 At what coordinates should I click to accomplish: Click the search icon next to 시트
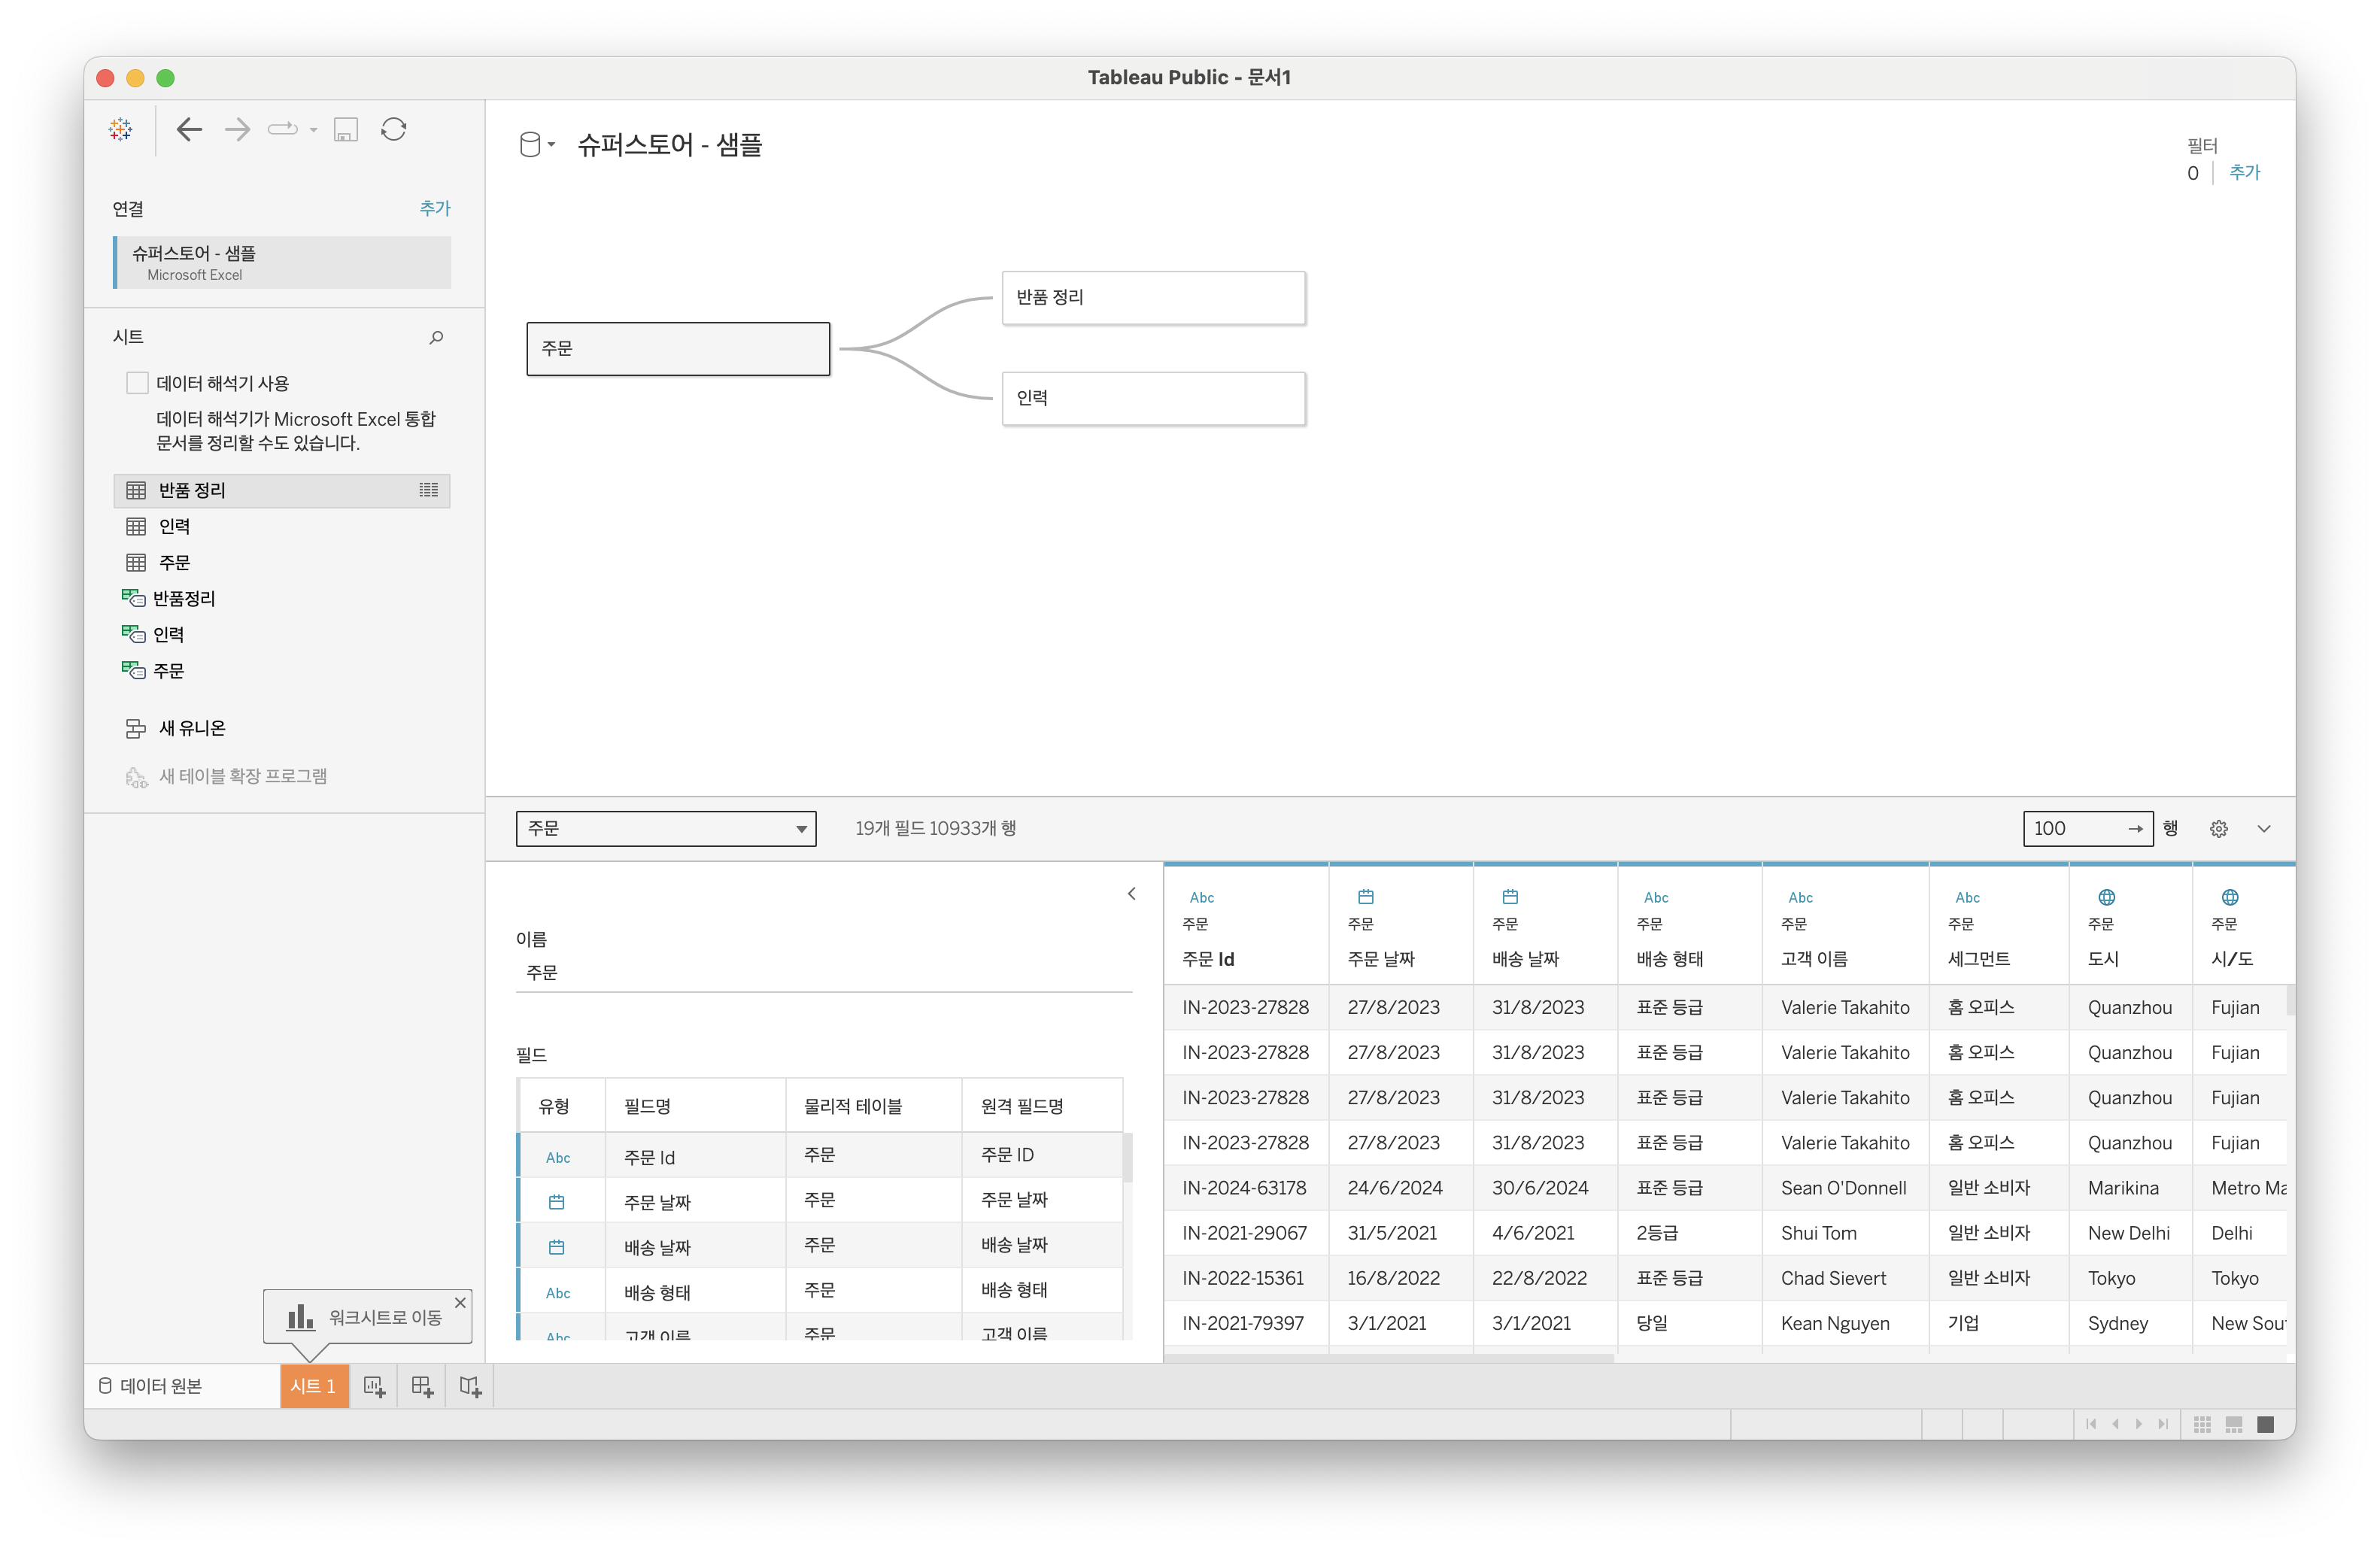(436, 338)
